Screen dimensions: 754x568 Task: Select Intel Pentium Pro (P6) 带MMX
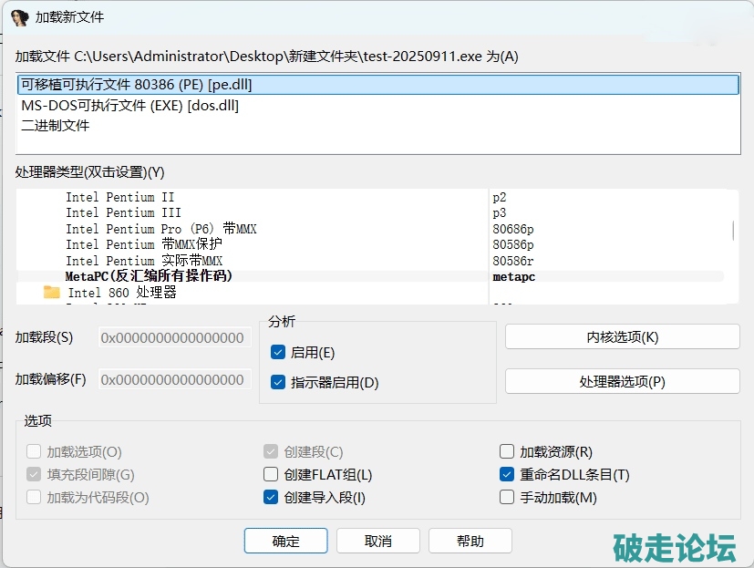[x=160, y=229]
